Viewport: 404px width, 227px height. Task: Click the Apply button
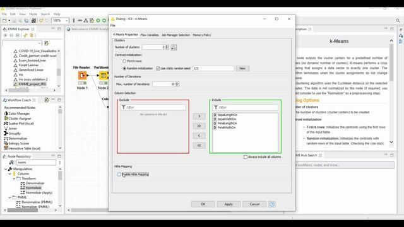[229, 204]
